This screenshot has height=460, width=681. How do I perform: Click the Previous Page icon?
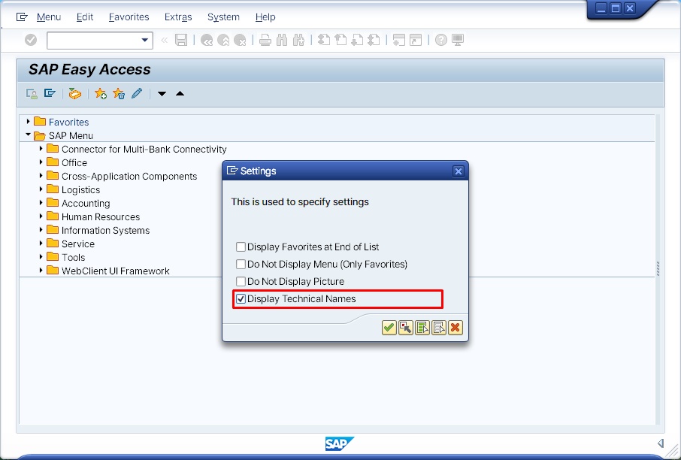coord(340,40)
